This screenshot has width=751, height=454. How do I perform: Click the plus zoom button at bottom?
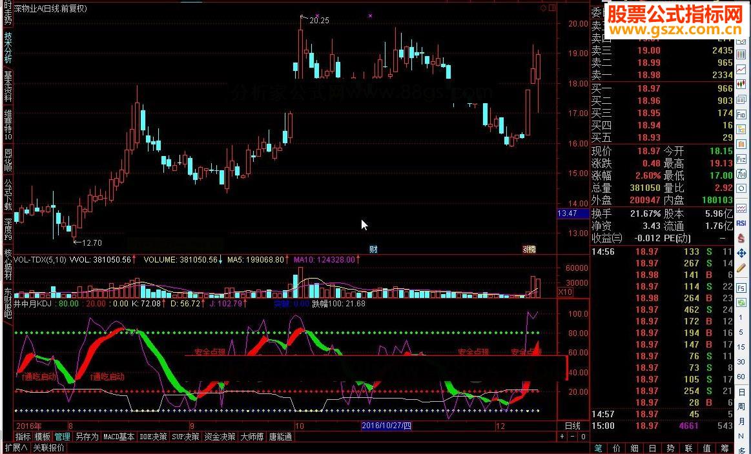coord(562,437)
